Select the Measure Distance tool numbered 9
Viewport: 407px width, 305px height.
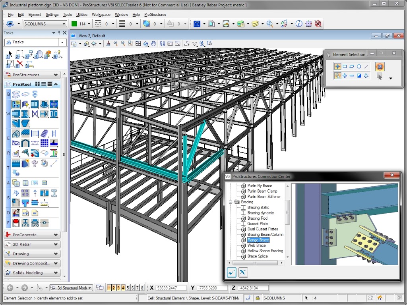tap(29, 64)
